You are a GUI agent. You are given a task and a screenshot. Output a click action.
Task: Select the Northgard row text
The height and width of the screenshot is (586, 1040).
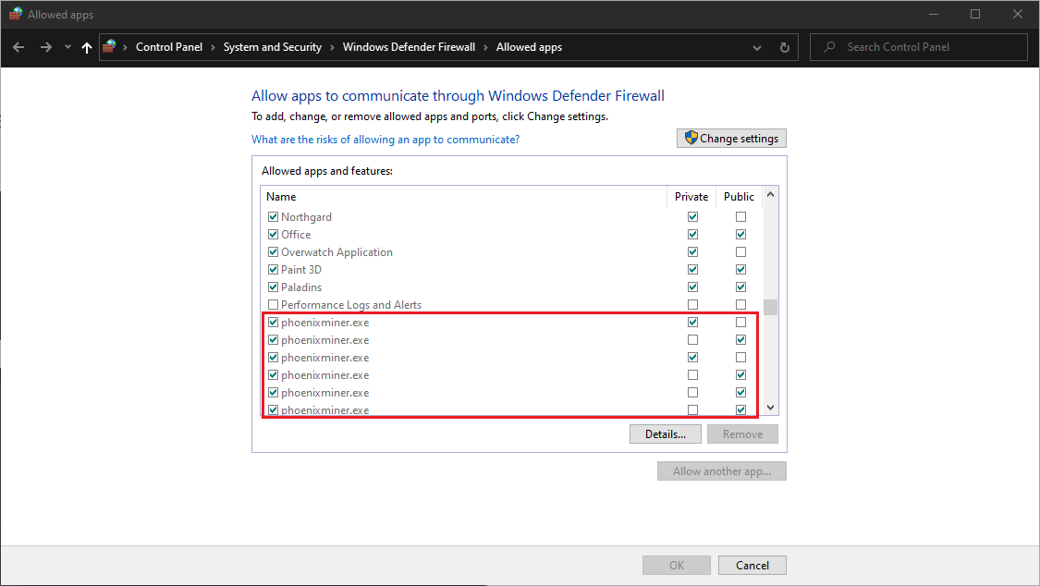pos(306,217)
